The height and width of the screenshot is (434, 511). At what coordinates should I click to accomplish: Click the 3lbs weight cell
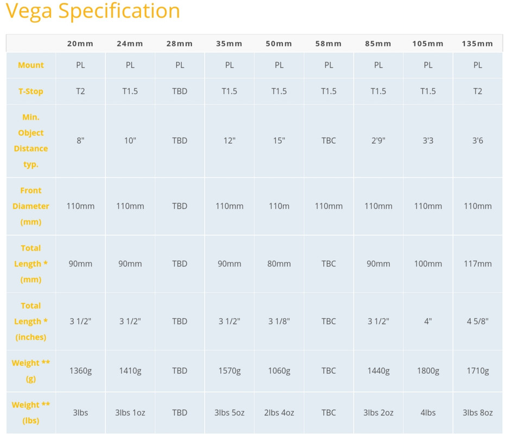80,412
